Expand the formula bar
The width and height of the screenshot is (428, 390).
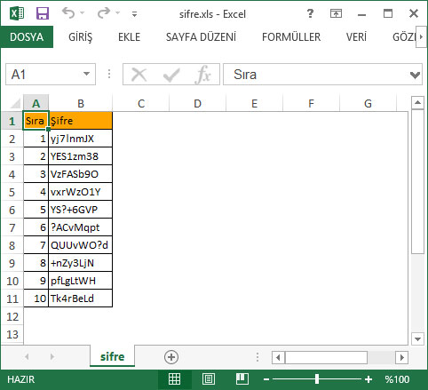pyautogui.click(x=415, y=75)
